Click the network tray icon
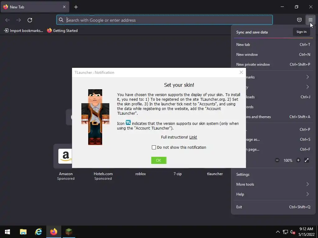The image size is (318, 238). coord(285,232)
